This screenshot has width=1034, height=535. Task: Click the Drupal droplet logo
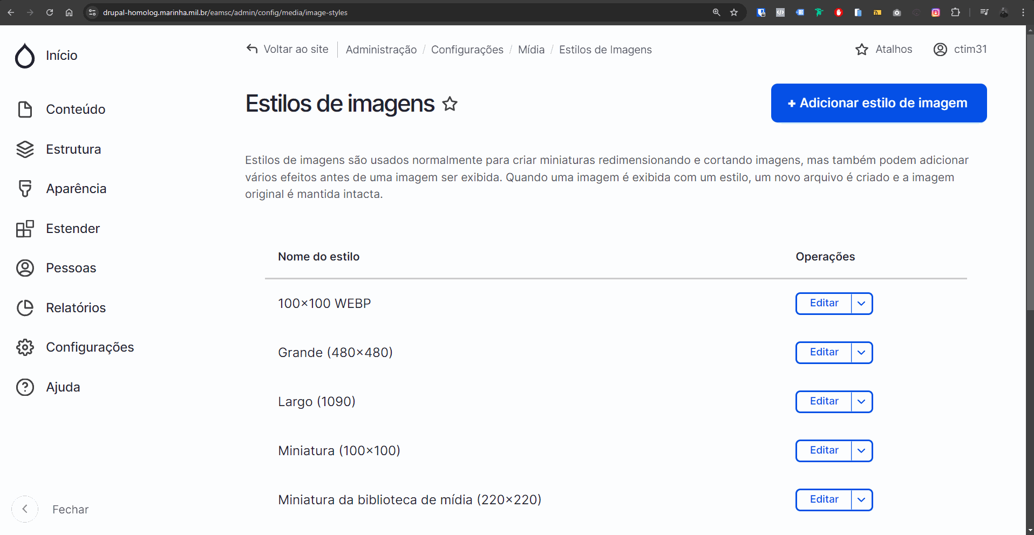pyautogui.click(x=25, y=56)
